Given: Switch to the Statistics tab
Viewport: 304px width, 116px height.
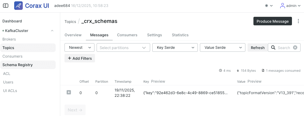Looking at the screenshot, I should (180, 35).
